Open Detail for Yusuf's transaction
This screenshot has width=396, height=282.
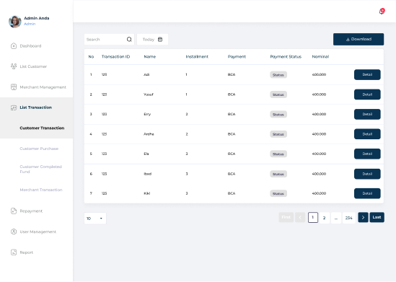coord(367,94)
